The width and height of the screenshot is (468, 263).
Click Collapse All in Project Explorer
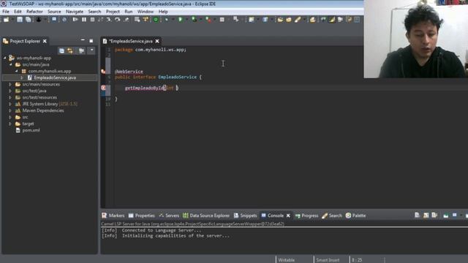click(x=61, y=50)
